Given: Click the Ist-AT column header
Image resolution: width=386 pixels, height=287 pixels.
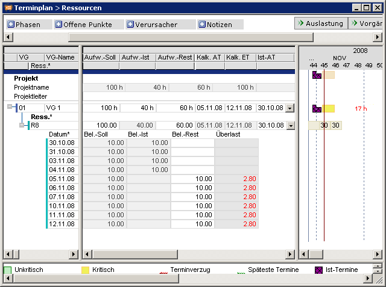Looking at the screenshot, I should (276, 57).
